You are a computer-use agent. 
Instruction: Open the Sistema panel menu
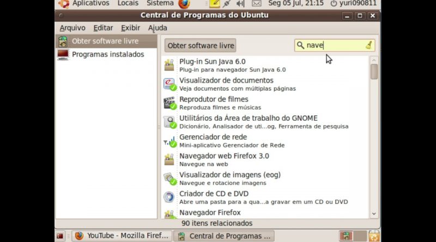click(160, 3)
